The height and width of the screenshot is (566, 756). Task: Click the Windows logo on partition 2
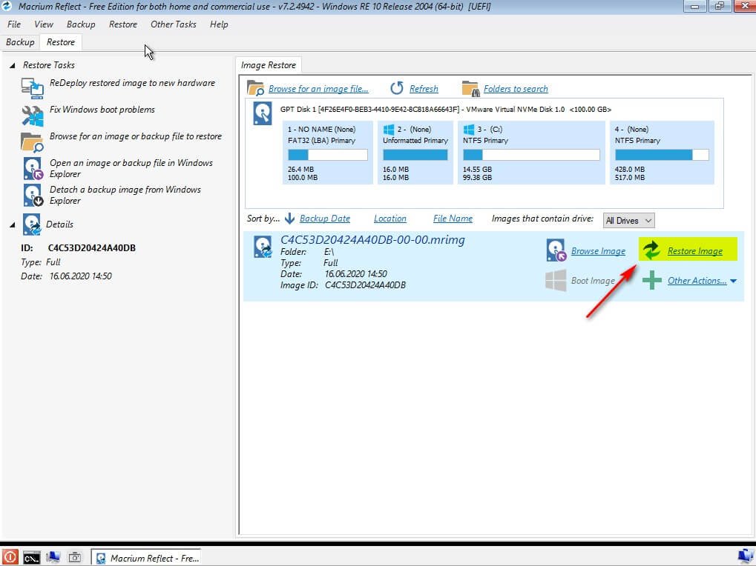(x=389, y=129)
